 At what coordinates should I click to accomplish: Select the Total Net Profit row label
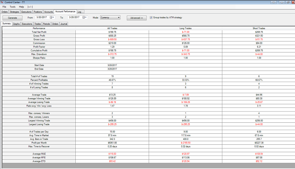coord(39,32)
